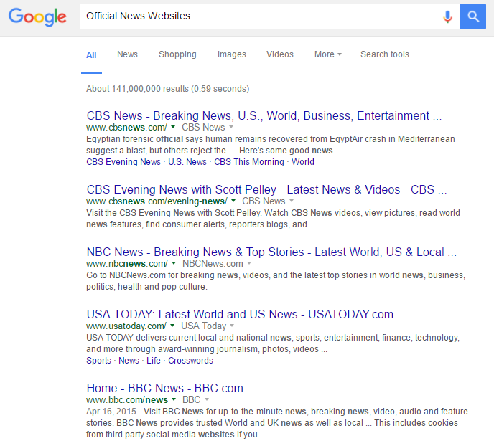Open the Sports sitelink under USA TODAY
Image resolution: width=494 pixels, height=446 pixels.
(x=98, y=361)
